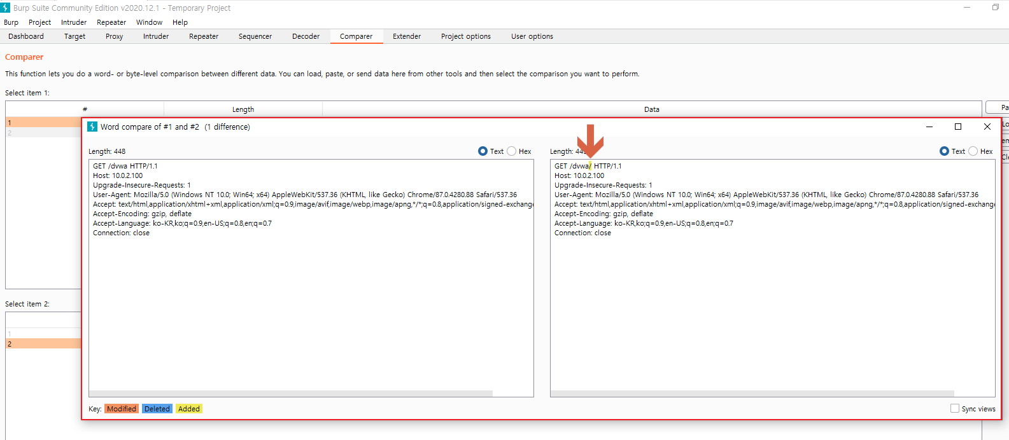Click the Length column header
This screenshot has width=1009, height=440.
click(x=243, y=109)
